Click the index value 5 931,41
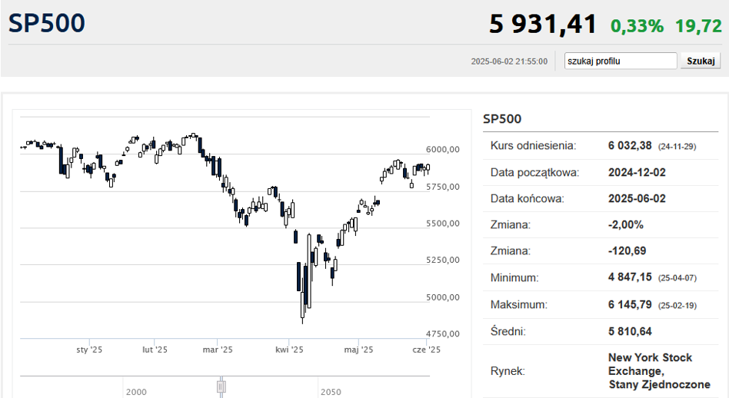The width and height of the screenshot is (729, 398). [x=543, y=24]
